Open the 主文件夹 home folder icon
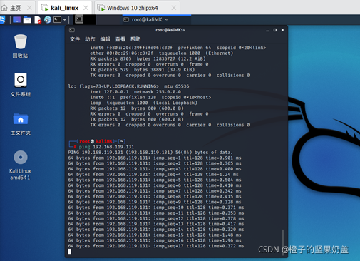Viewport: 360px width, 261px height. click(21, 124)
